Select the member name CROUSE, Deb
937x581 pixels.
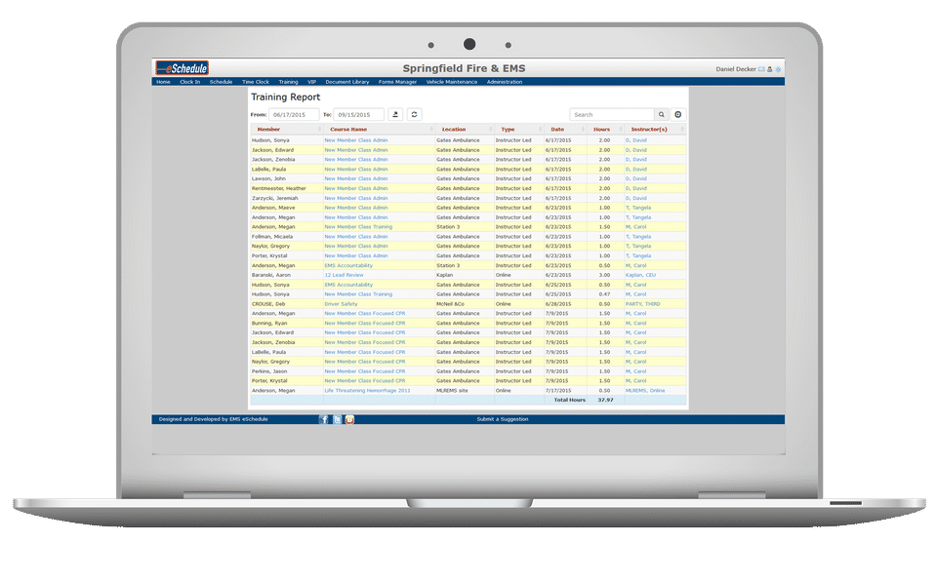pos(268,304)
